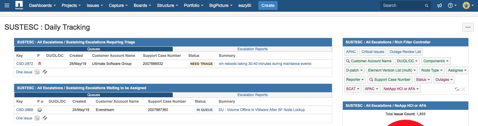Expand the D-patch filter dropdown
Viewport: 478px width, 126px height.
pos(355,70)
